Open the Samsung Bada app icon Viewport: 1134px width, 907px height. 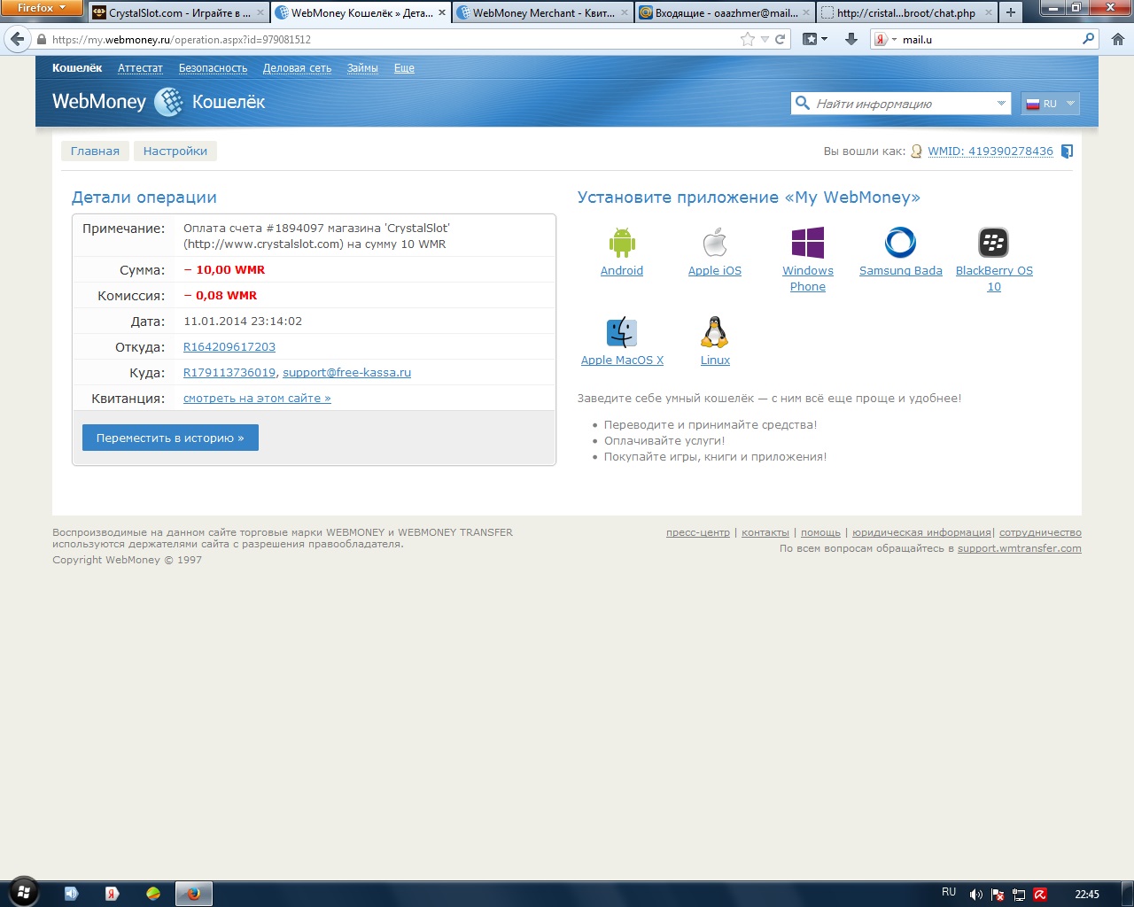900,242
